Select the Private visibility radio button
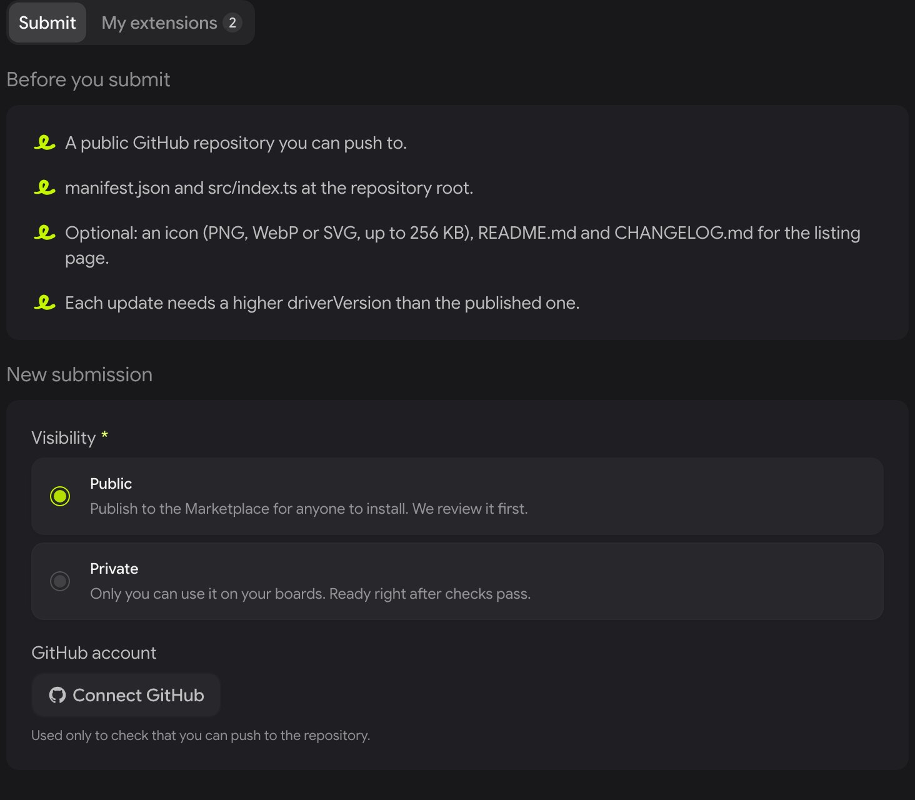This screenshot has width=915, height=800. pyautogui.click(x=60, y=581)
